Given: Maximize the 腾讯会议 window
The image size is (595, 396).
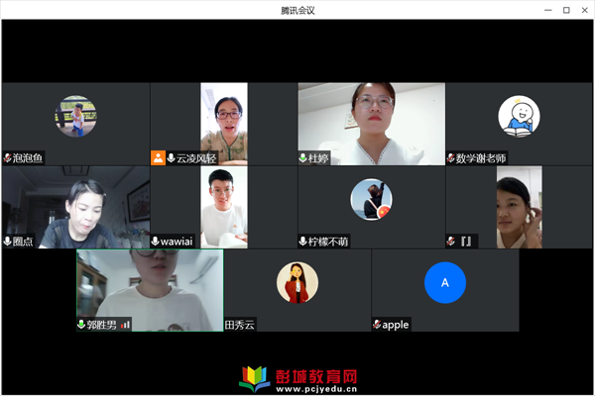Looking at the screenshot, I should 566,10.
